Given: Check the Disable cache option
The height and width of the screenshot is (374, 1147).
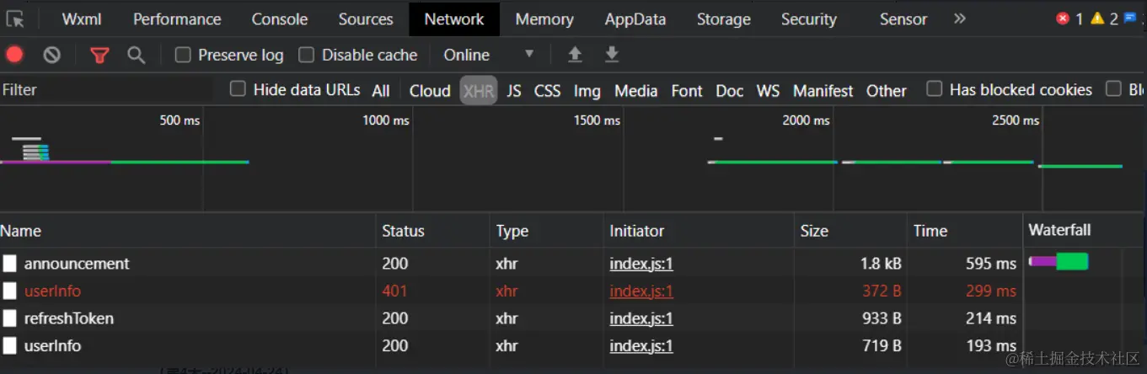Looking at the screenshot, I should point(307,55).
